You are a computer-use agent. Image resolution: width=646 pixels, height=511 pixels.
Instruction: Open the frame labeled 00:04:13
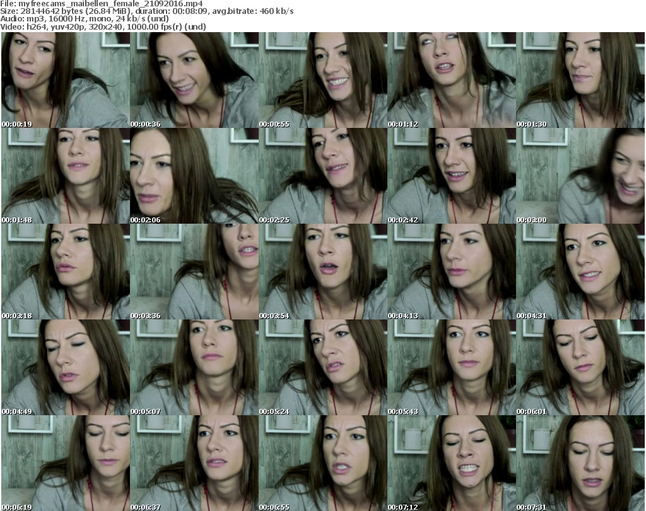[452, 272]
